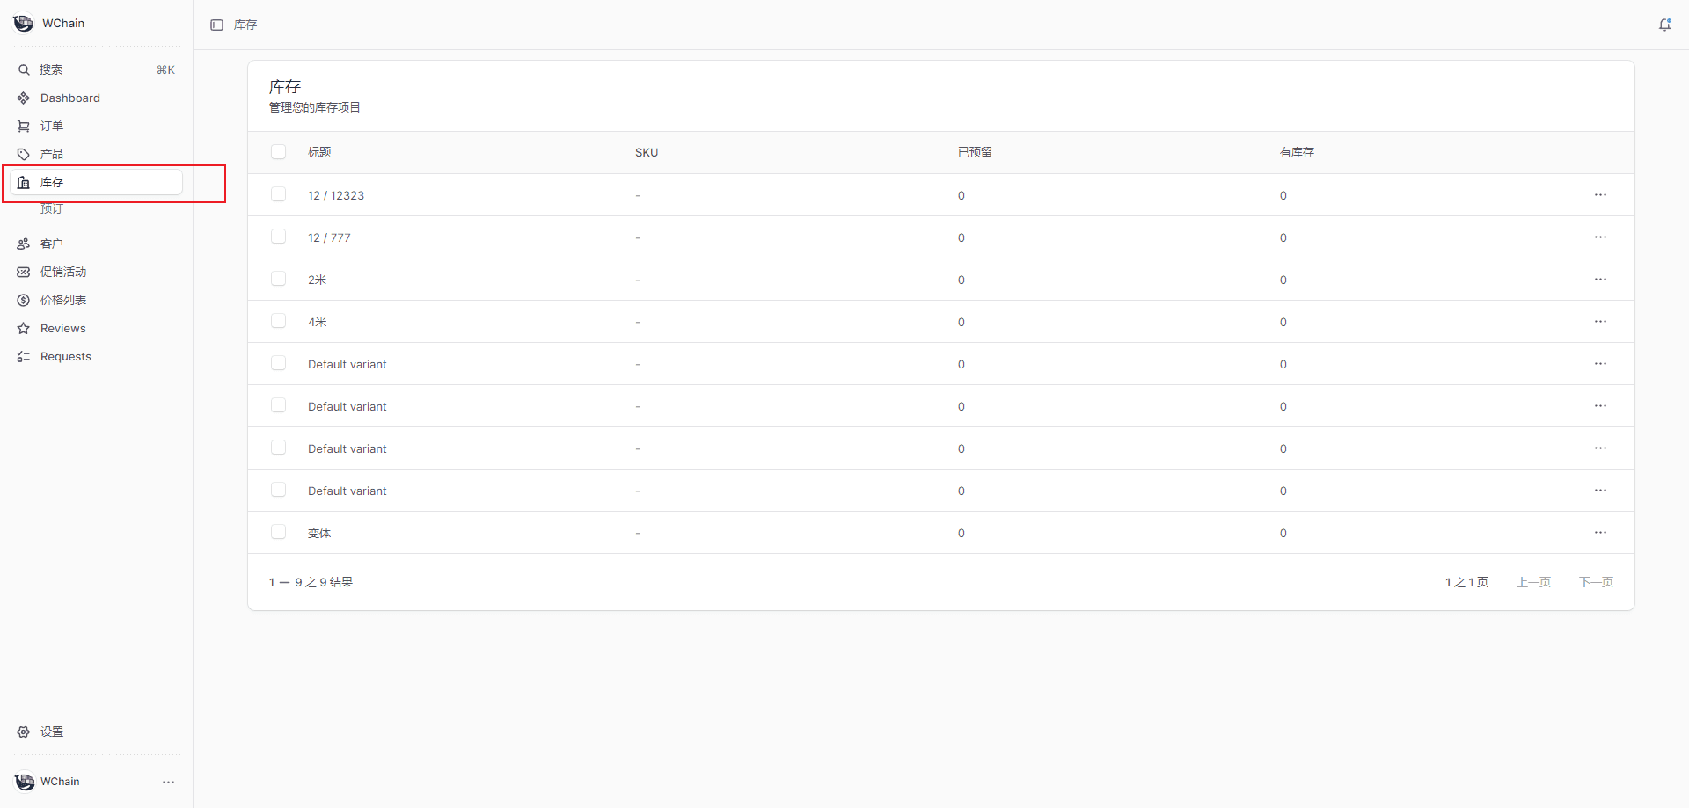Check the 12 / 12323 row checkbox

point(279,194)
